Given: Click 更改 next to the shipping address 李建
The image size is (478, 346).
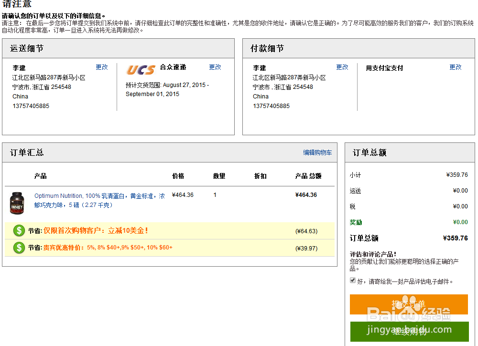Looking at the screenshot, I should (x=102, y=67).
